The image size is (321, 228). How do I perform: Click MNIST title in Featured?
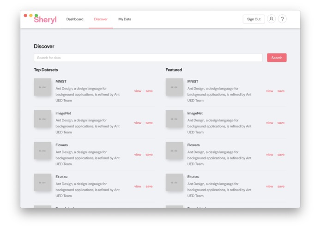coord(193,81)
